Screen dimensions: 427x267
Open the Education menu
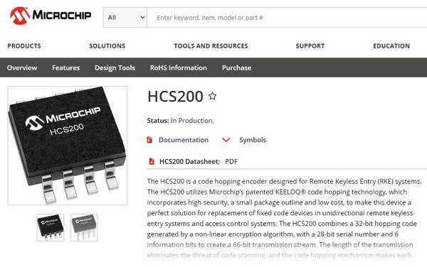(391, 46)
